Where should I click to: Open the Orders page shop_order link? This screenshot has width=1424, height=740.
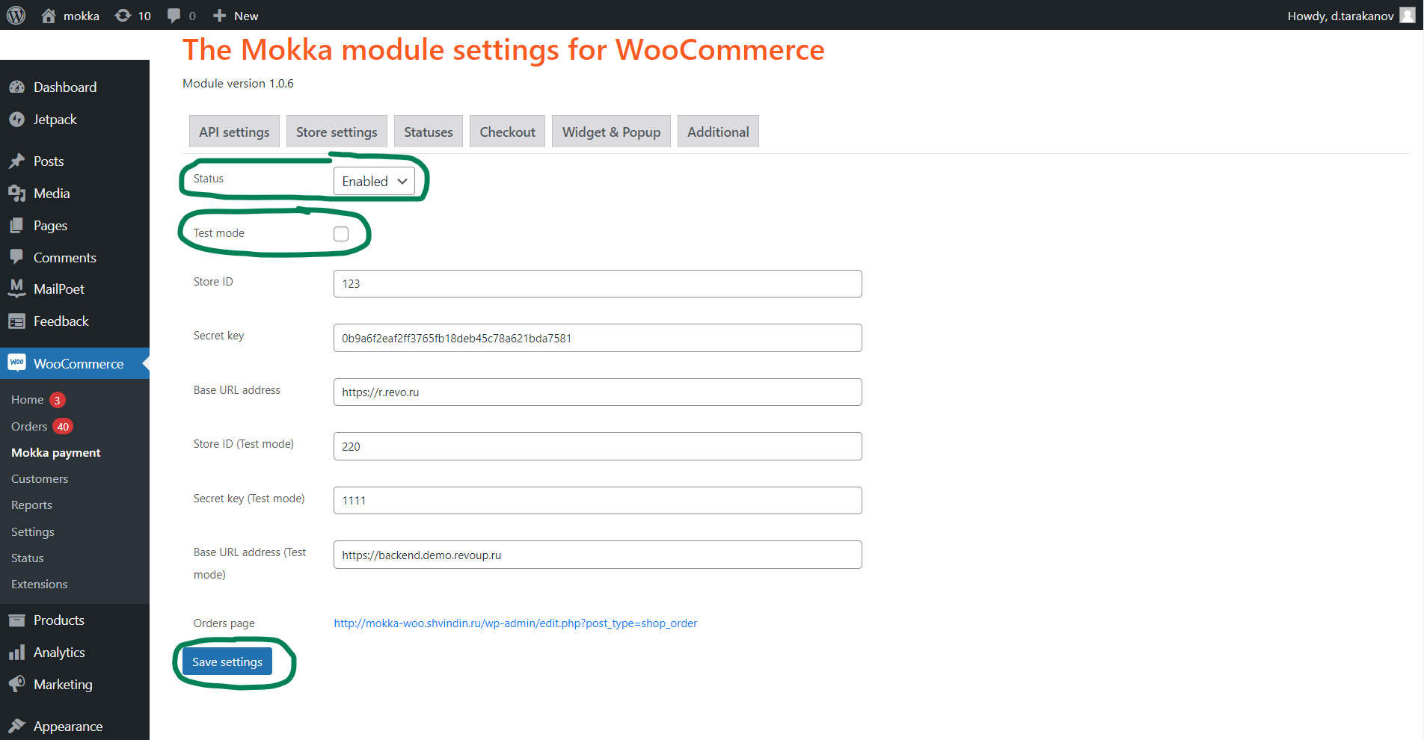(515, 623)
